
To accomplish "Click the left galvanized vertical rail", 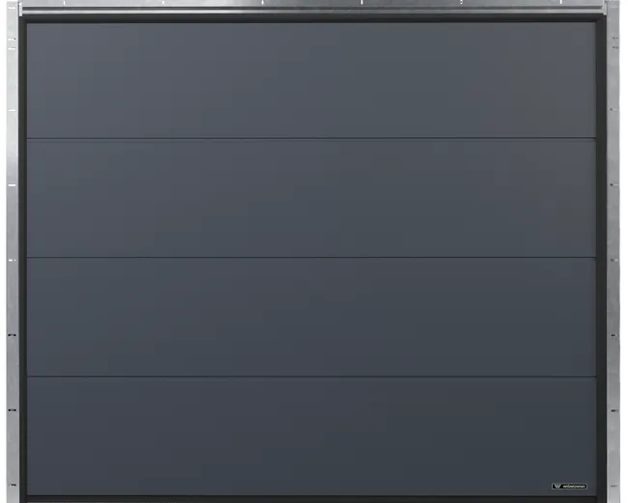I will pyautogui.click(x=13, y=252).
